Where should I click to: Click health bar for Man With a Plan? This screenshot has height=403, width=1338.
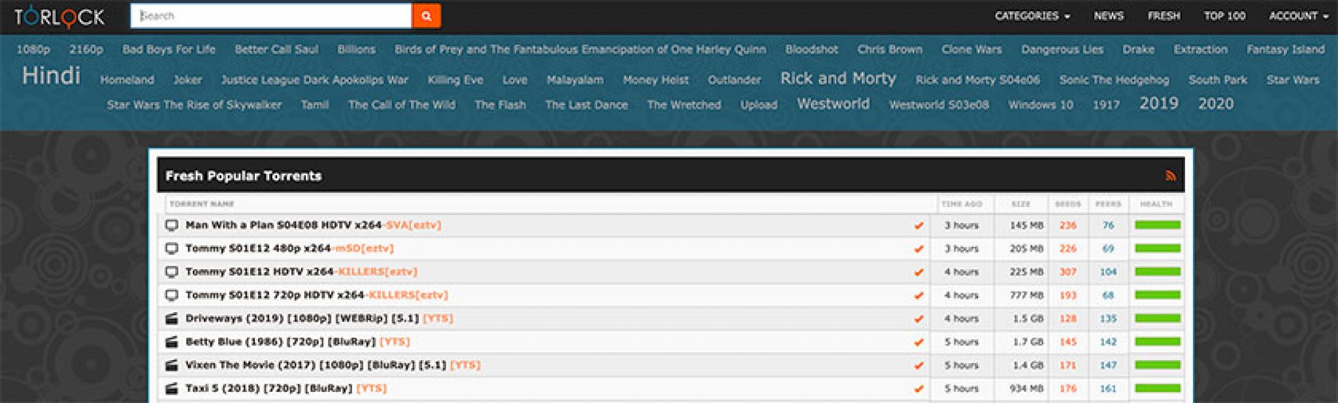point(1157,225)
